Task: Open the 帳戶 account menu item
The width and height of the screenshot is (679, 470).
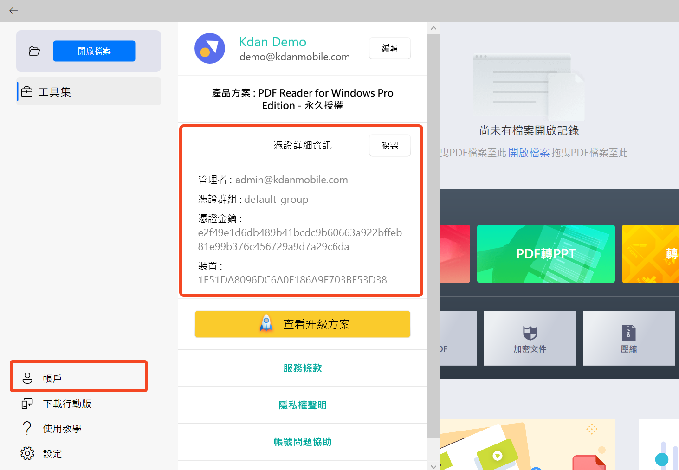Action: tap(79, 379)
